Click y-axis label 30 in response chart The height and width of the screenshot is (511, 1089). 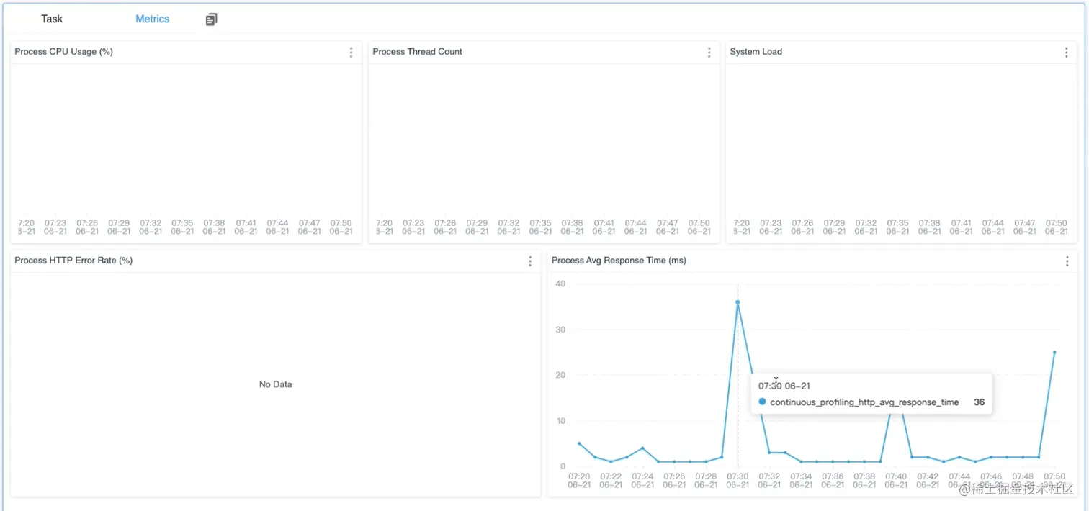560,330
